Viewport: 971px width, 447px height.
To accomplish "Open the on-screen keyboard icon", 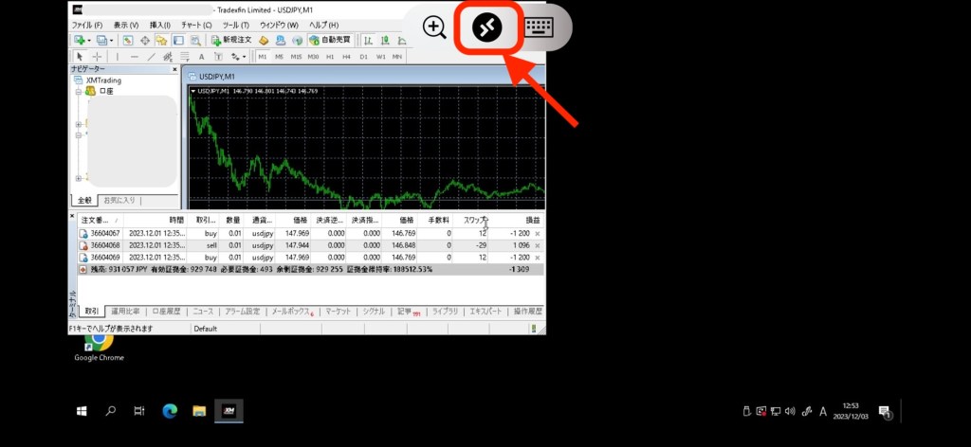I will click(540, 27).
